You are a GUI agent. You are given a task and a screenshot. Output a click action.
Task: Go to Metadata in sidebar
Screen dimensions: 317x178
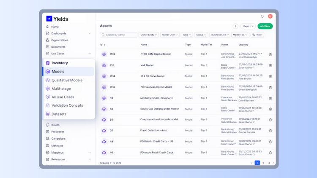tap(57, 146)
